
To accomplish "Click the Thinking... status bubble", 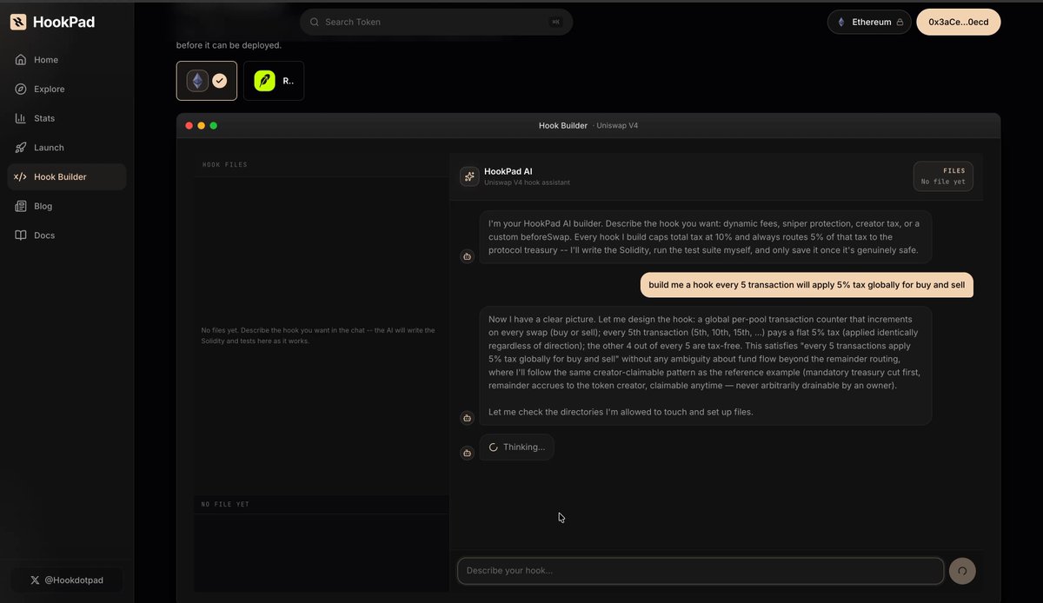I will coord(516,447).
